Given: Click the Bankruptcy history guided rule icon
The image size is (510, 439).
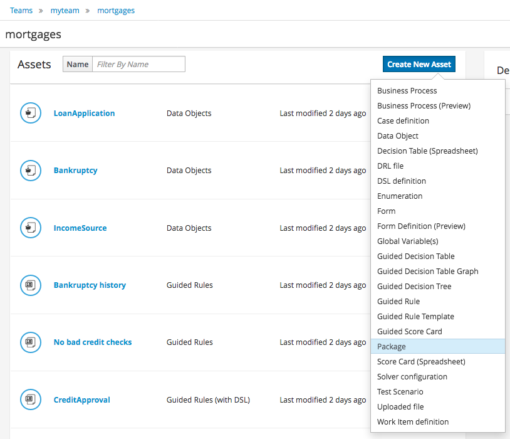Looking at the screenshot, I should tap(31, 285).
